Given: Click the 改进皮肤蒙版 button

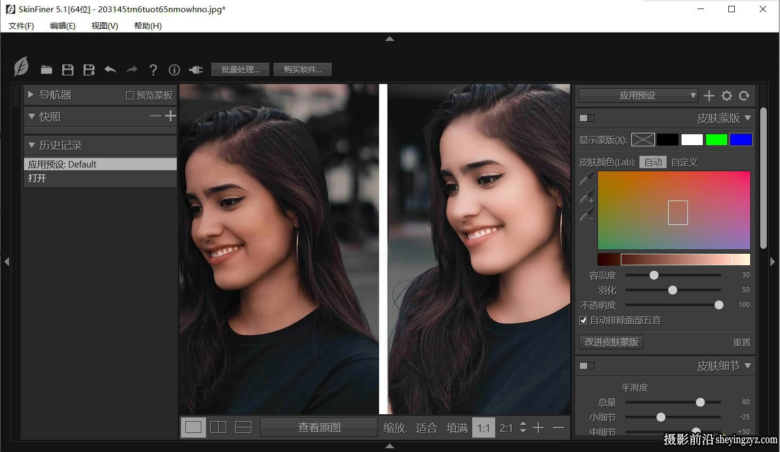Looking at the screenshot, I should coord(611,342).
